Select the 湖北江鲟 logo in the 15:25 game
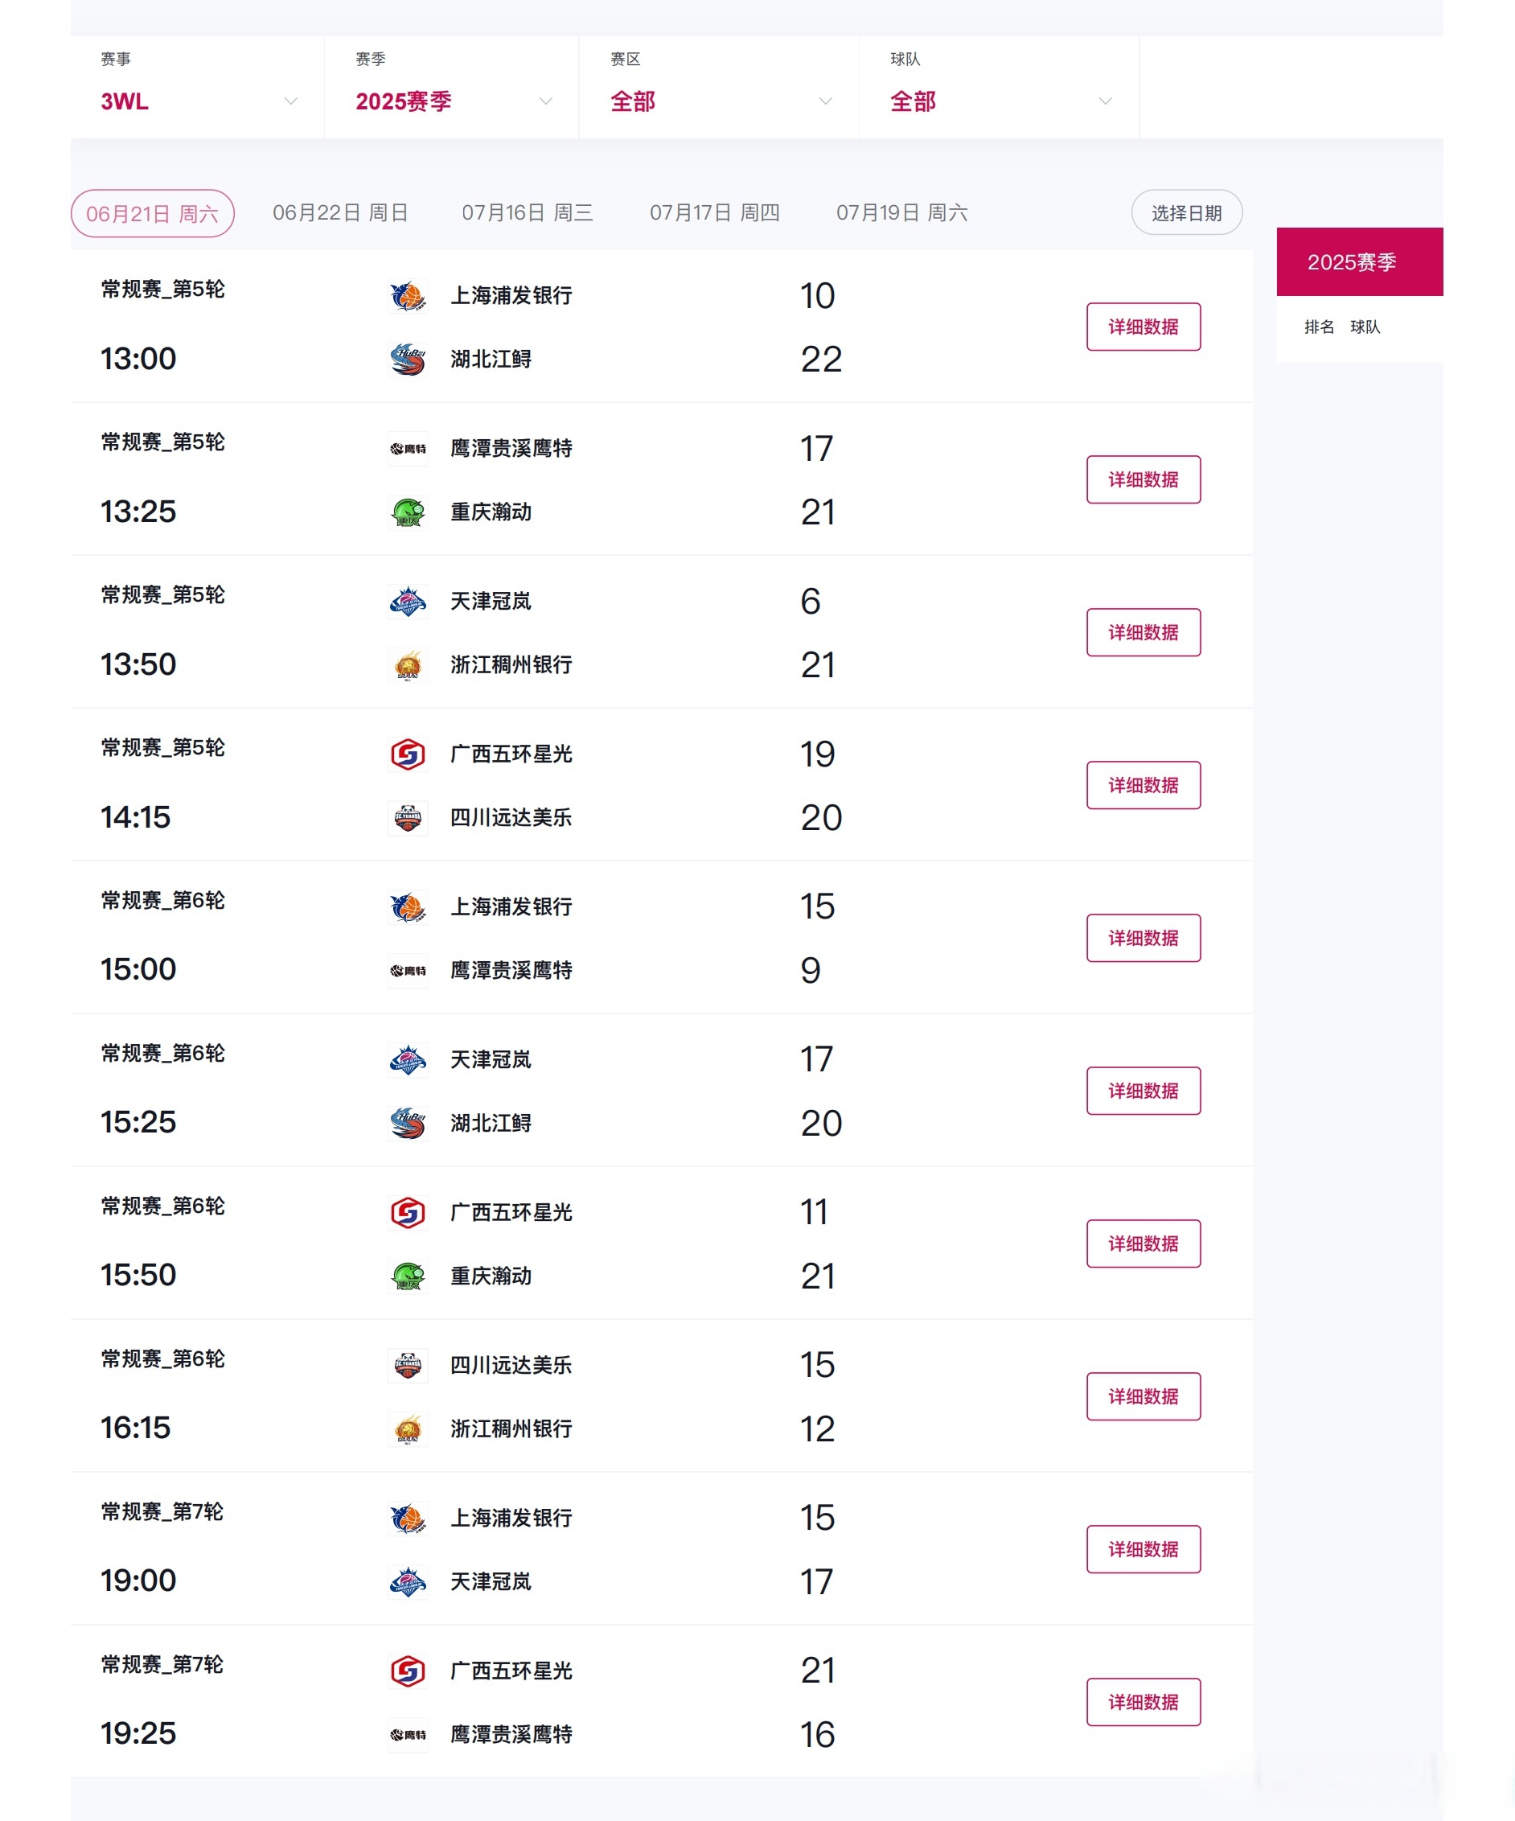The height and width of the screenshot is (1821, 1515). (408, 1123)
